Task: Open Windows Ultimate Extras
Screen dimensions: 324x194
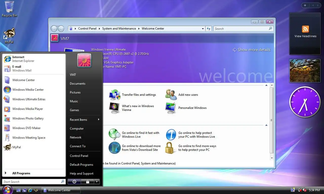Action: pos(34,99)
